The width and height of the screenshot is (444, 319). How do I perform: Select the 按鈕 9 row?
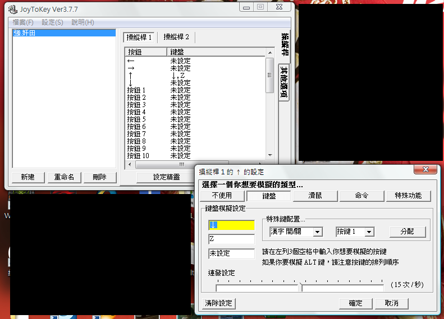195,149
